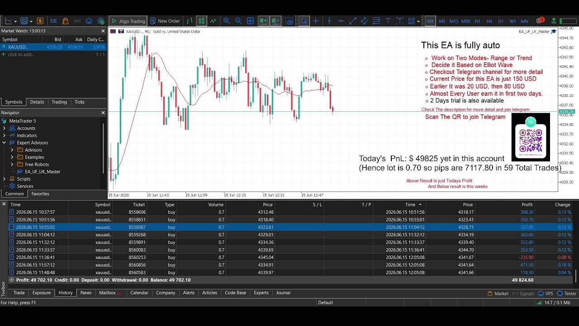Select the trendline drawing tool

coord(353,21)
